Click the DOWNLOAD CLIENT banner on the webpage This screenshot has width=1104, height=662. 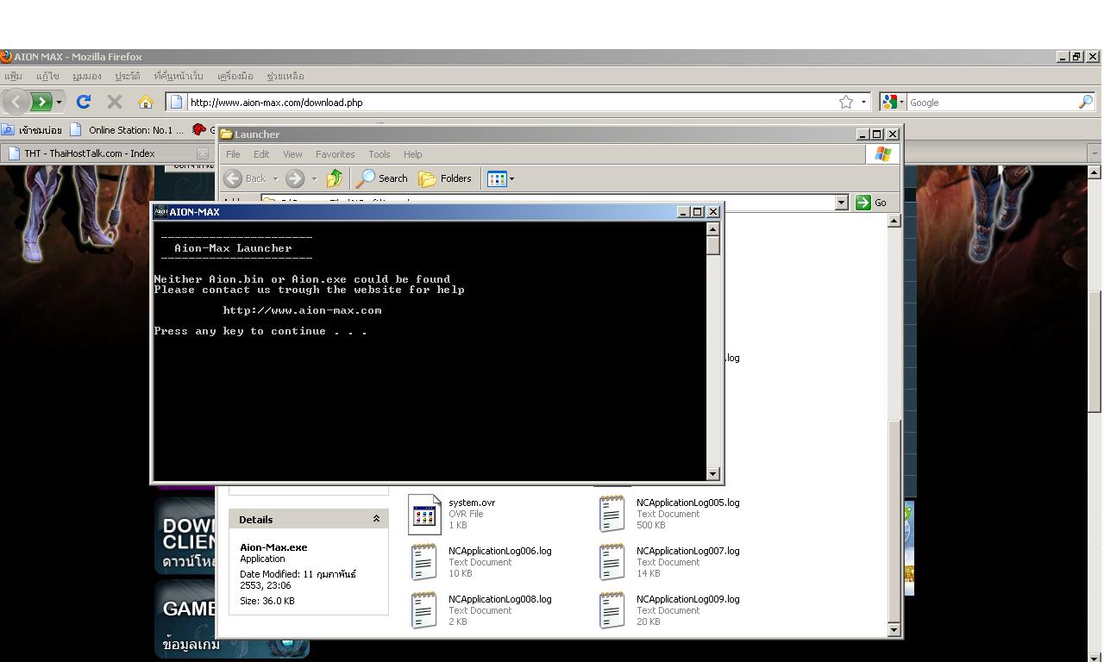pos(185,534)
